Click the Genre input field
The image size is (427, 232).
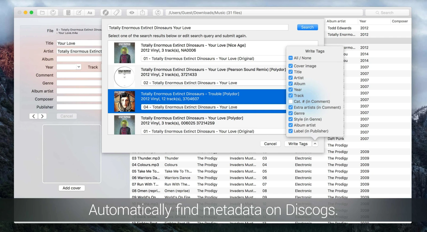(x=79, y=83)
